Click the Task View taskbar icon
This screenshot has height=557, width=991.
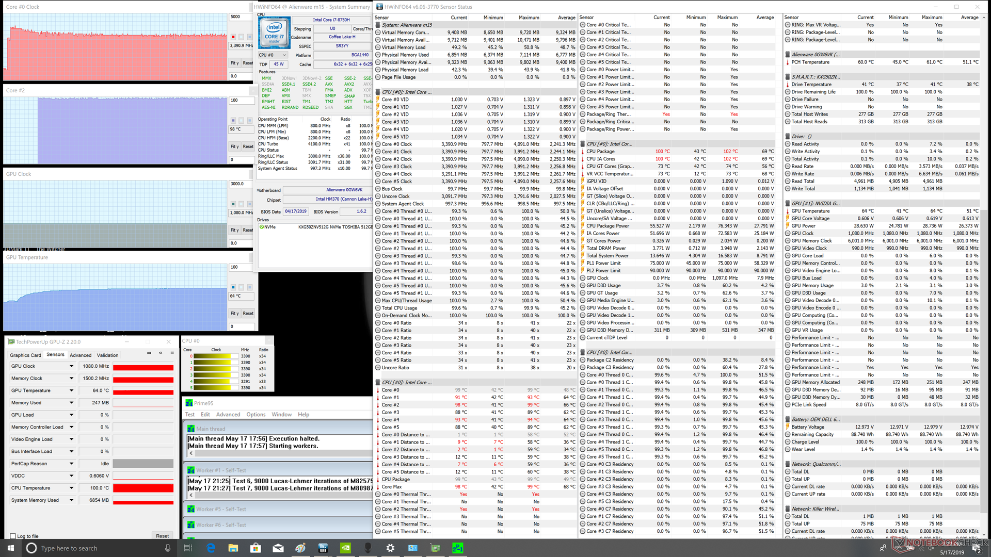188,548
